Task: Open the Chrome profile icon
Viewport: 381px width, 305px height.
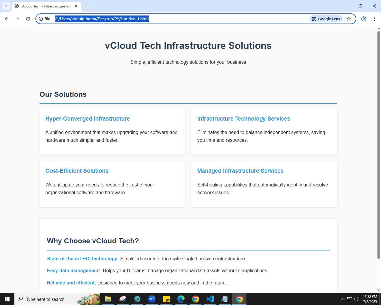Action: pos(364,19)
